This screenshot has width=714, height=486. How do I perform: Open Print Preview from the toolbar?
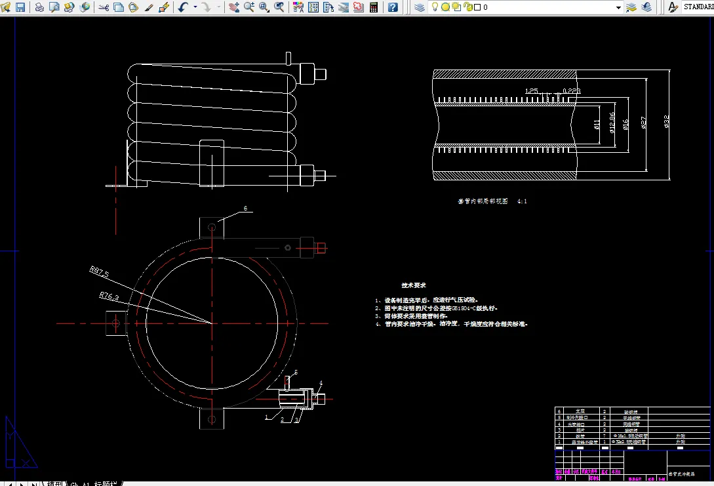point(54,7)
